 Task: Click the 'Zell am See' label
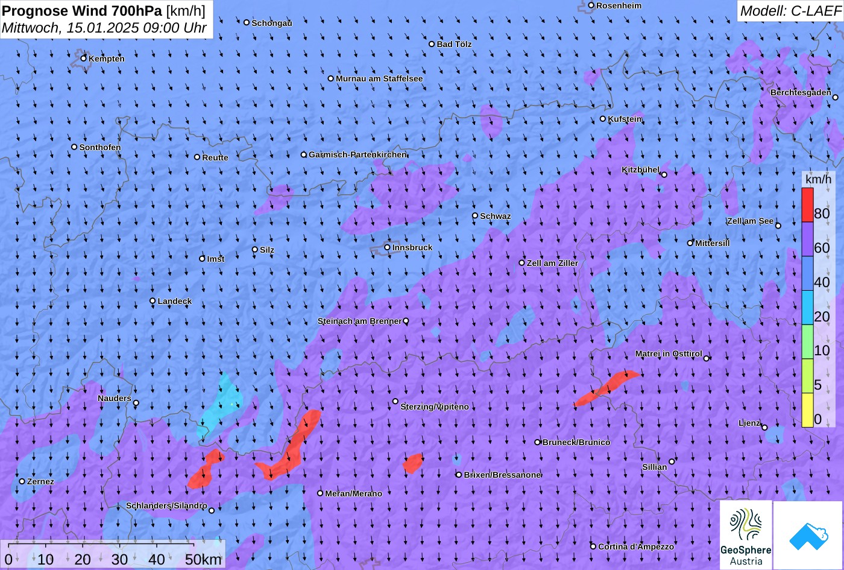click(x=750, y=221)
